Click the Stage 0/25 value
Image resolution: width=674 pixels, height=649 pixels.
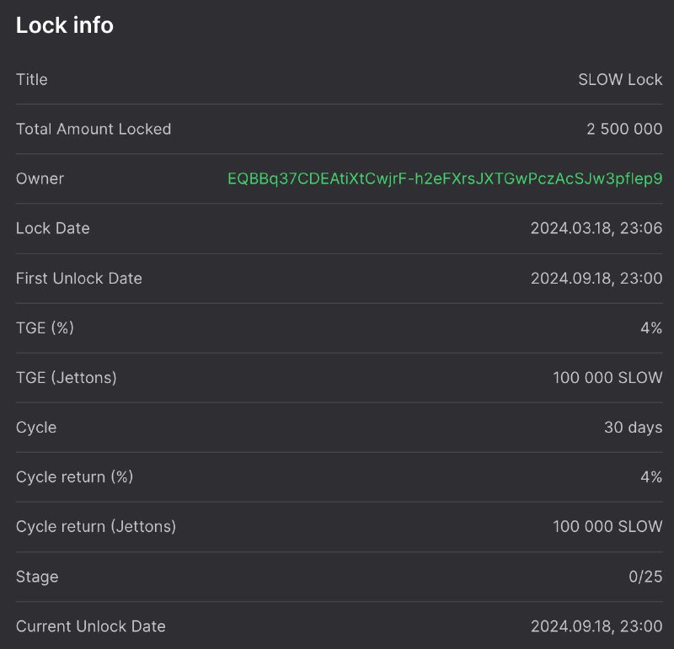tap(645, 577)
